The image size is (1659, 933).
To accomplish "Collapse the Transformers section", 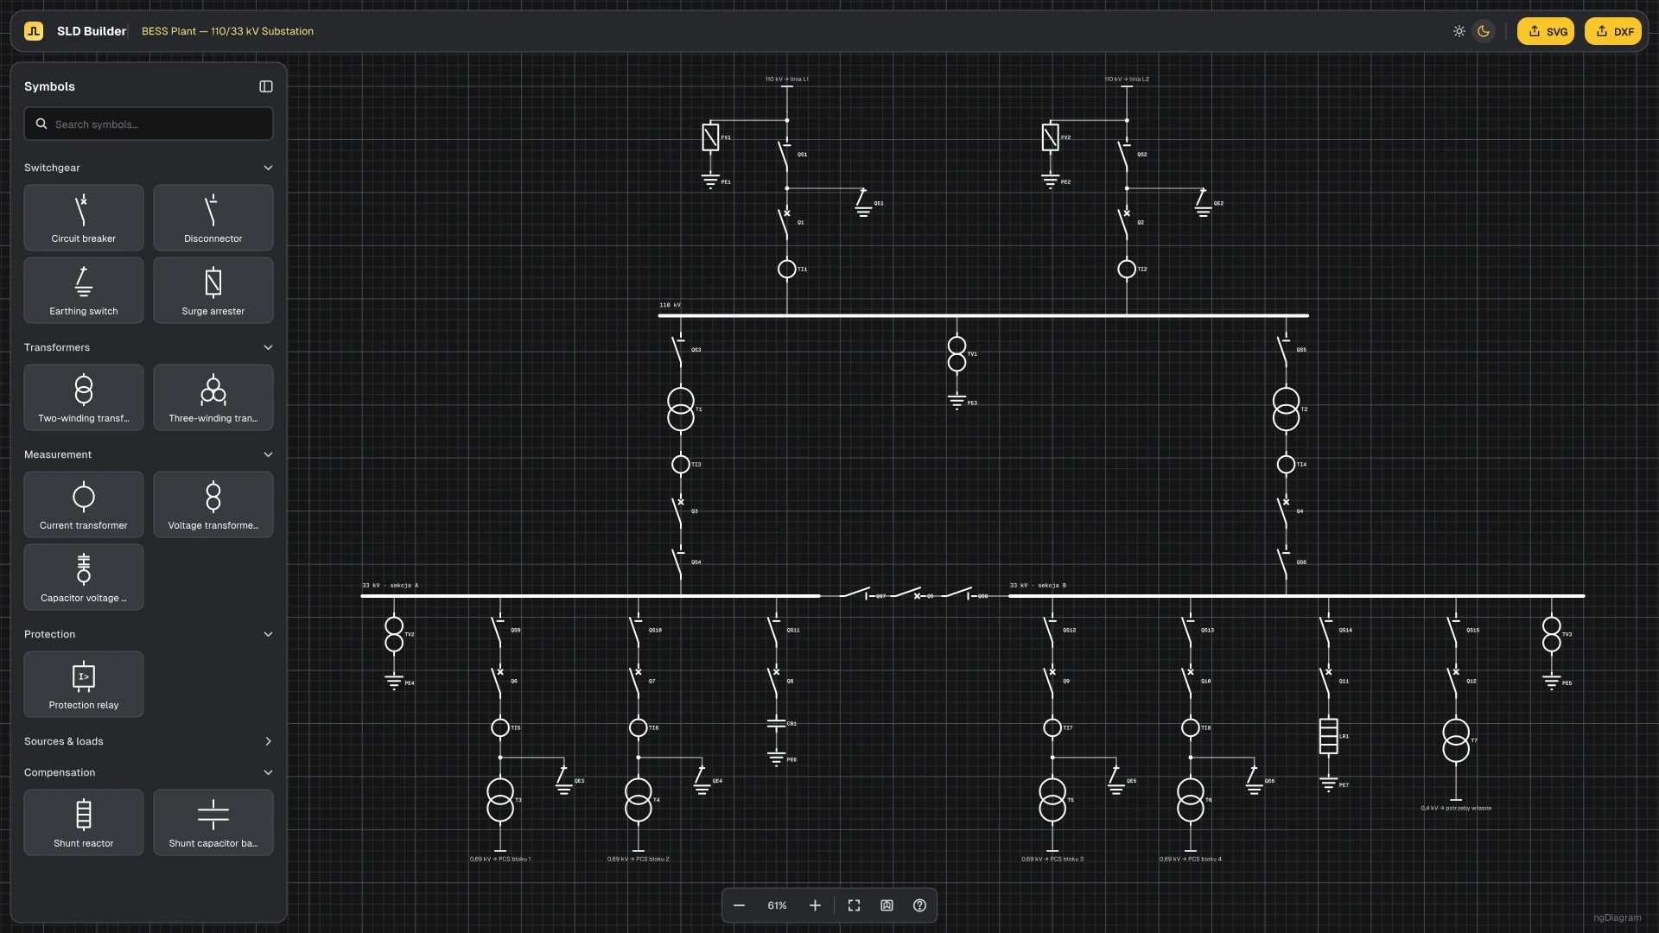I will [149, 347].
